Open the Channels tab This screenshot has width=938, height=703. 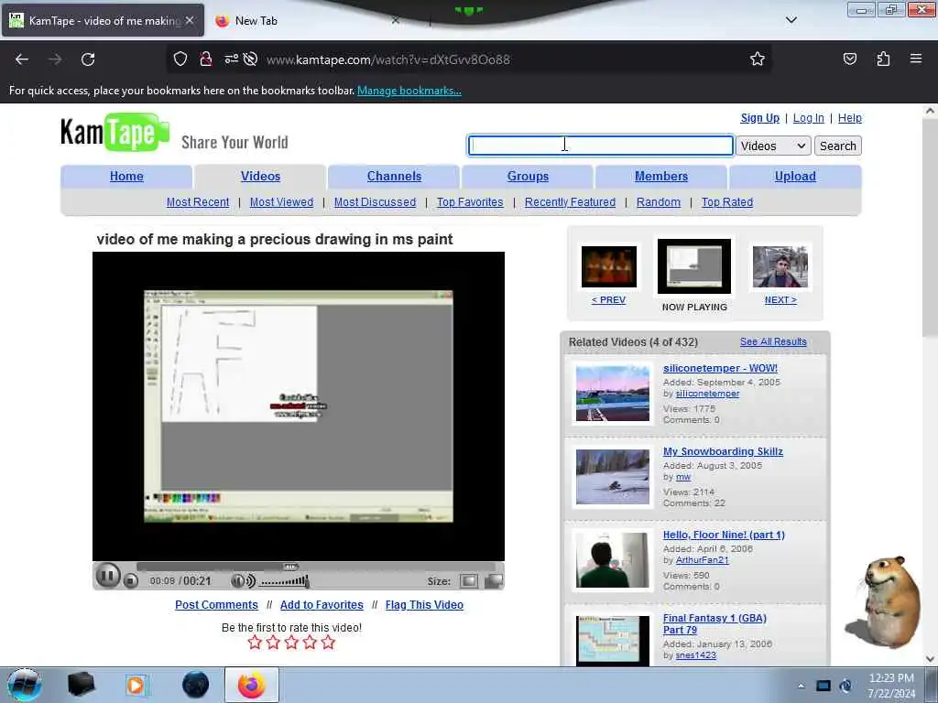tap(394, 177)
